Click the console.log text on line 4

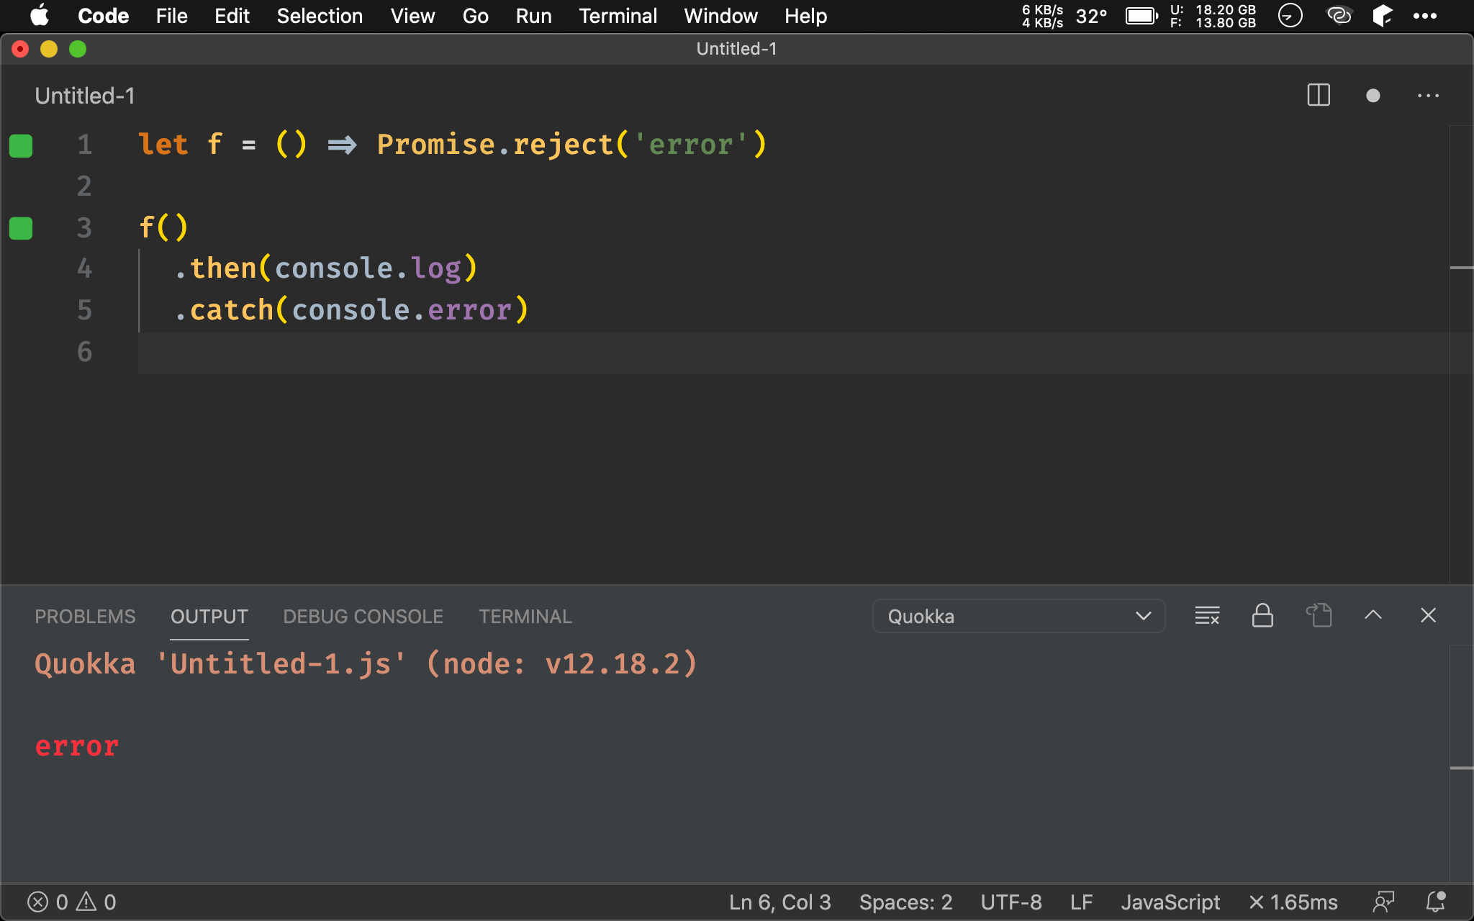coord(368,268)
